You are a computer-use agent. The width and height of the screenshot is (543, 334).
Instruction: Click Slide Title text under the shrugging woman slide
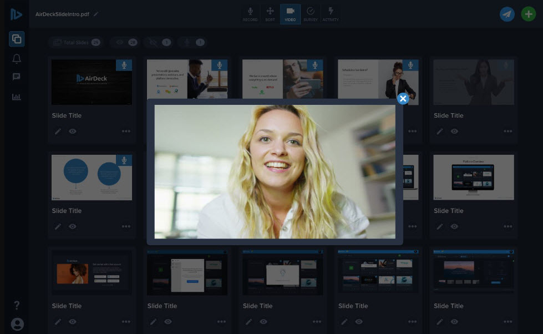click(x=449, y=115)
